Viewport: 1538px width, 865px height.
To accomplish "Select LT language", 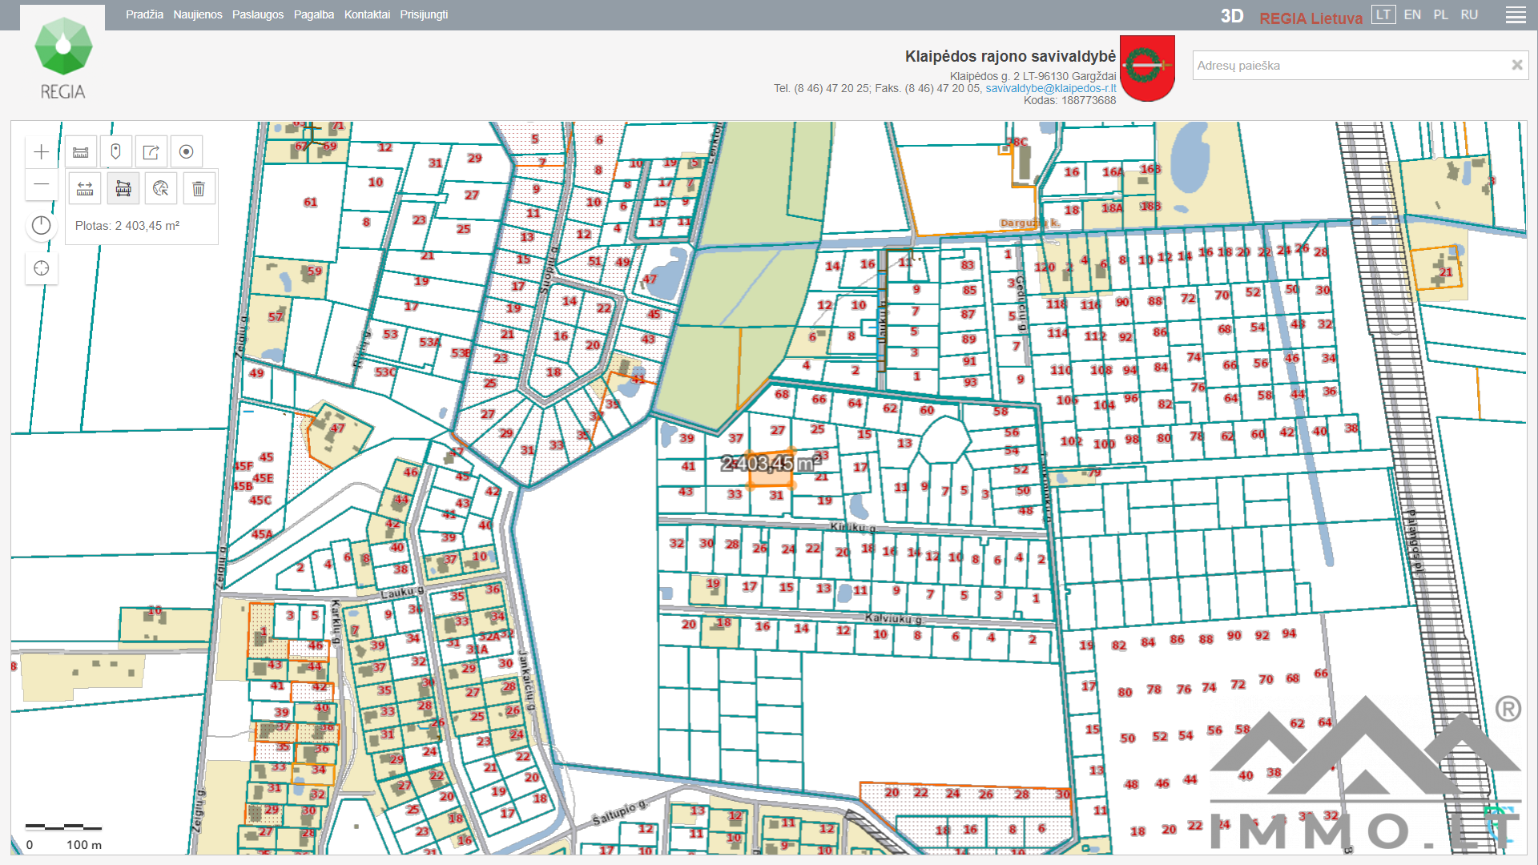I will tap(1383, 14).
